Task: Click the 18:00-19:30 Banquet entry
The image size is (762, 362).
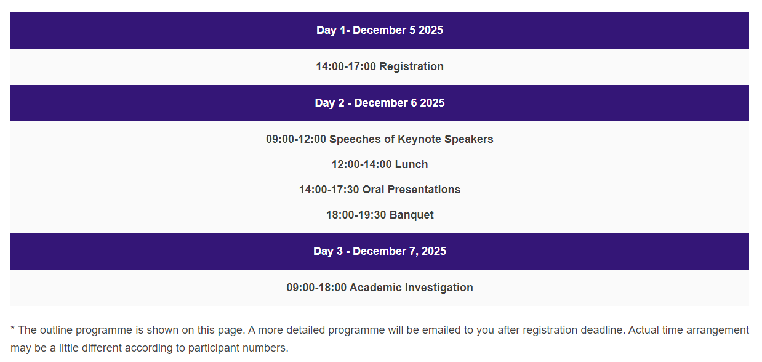Action: 380,215
